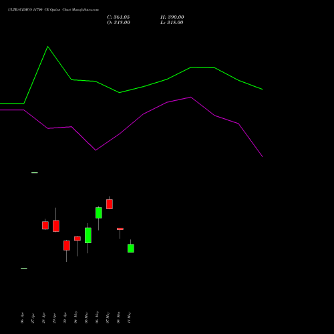The image size is (334, 334).
Task: Click the 08 May date label
Action: coord(118,317)
